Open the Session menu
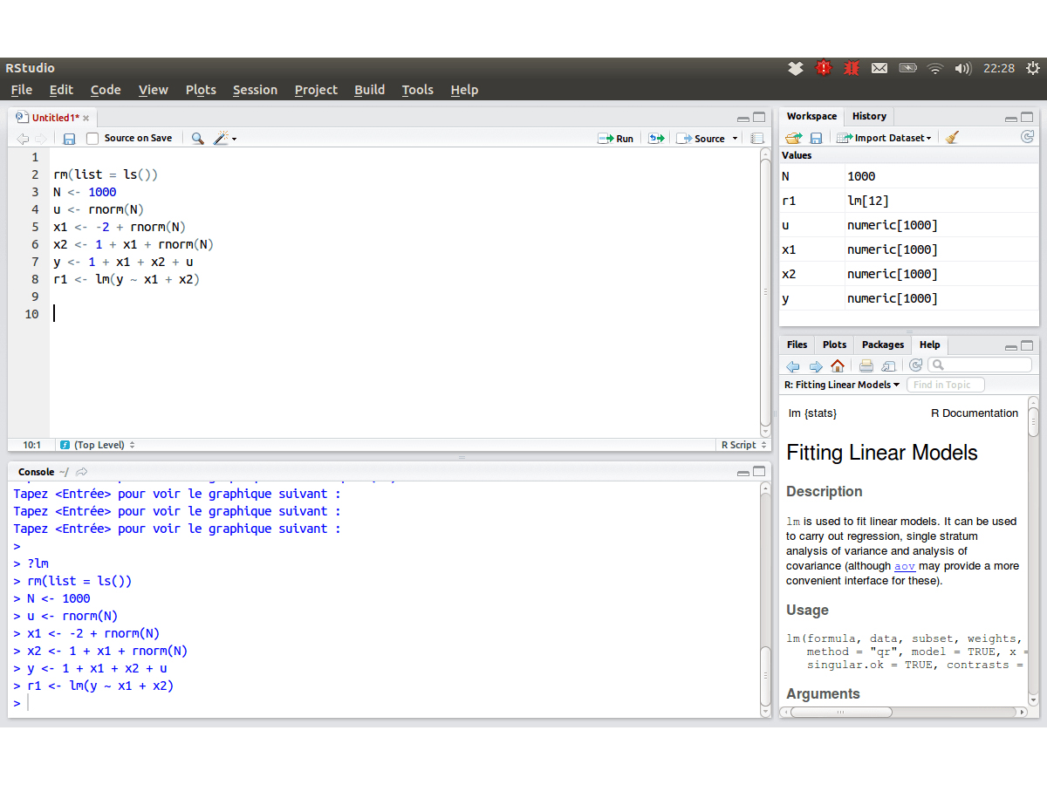 tap(255, 90)
